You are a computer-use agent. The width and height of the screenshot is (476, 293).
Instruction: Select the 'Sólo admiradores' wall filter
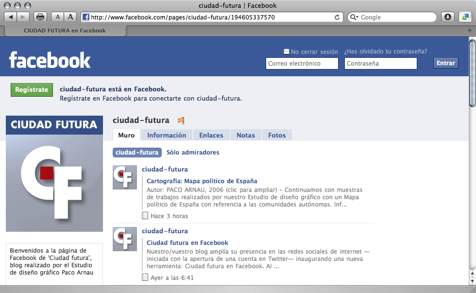[x=193, y=152]
